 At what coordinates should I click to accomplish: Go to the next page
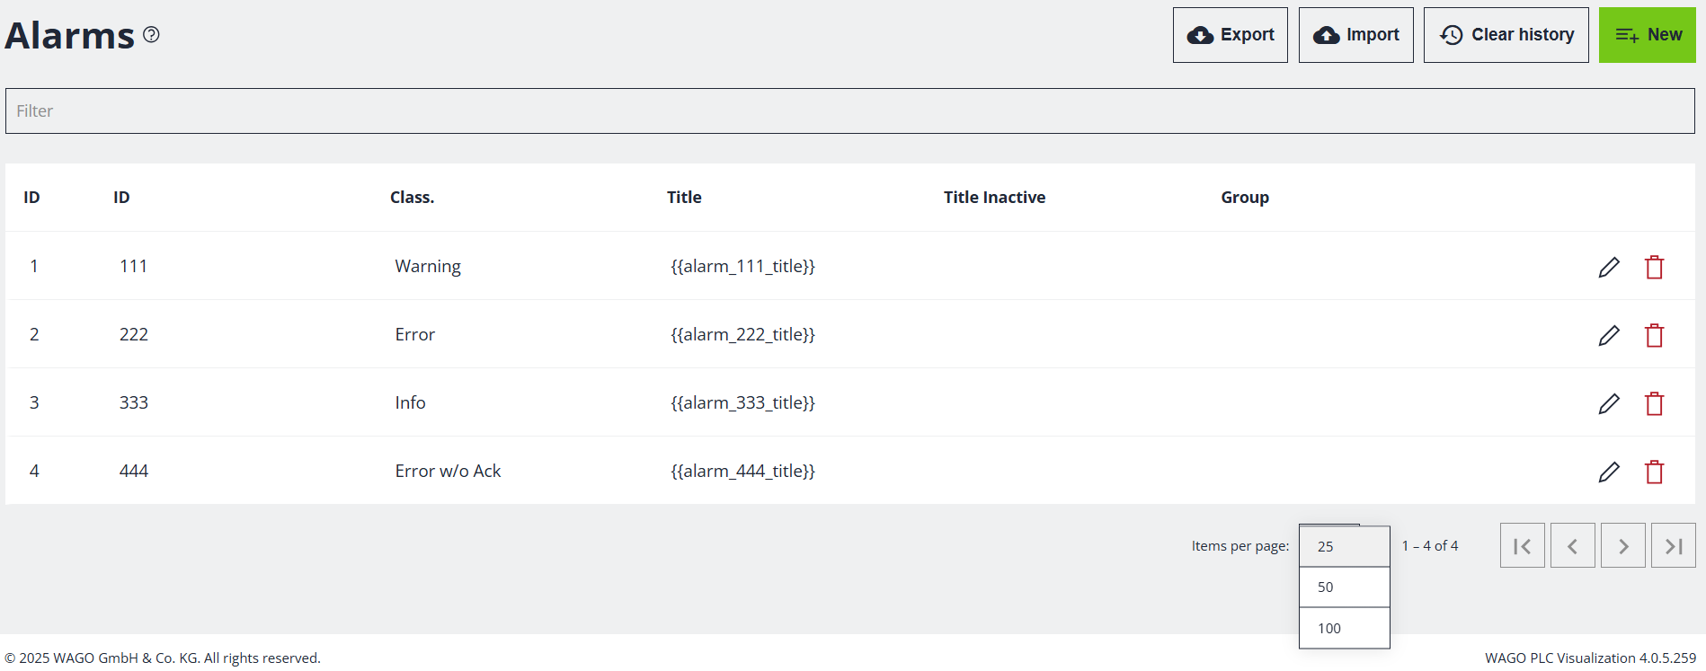coord(1622,546)
